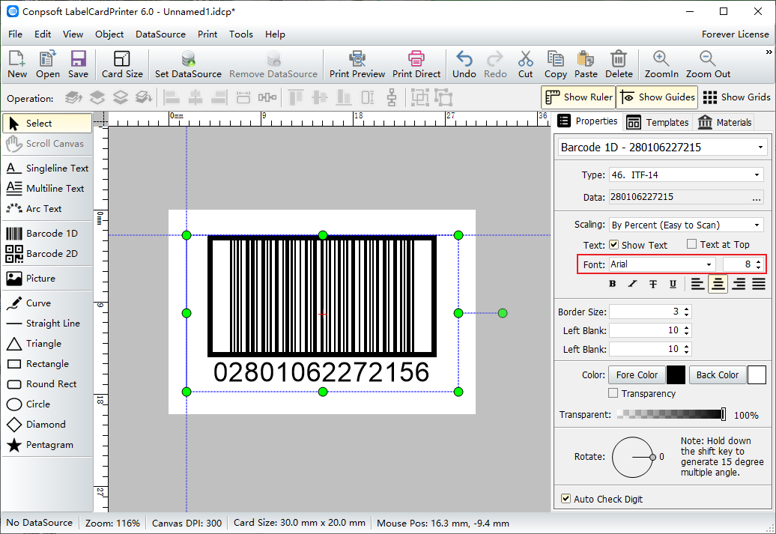The height and width of the screenshot is (534, 776).
Task: Open the Object menu
Action: click(109, 34)
